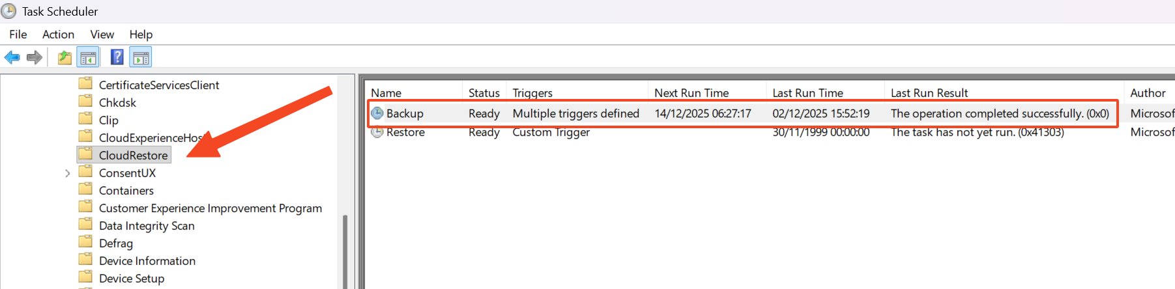The width and height of the screenshot is (1175, 289).
Task: Click the 'Custom Trigger' cell
Action: click(551, 132)
